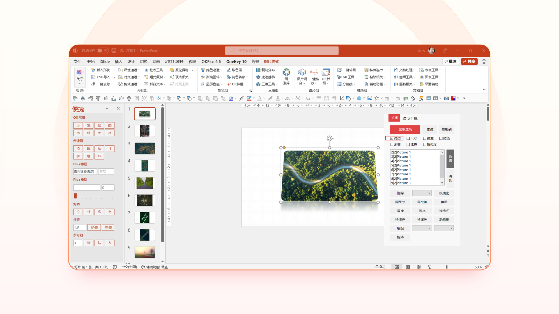The image size is (559, 314).
Task: Open the OK神框 tool
Action: [235, 84]
